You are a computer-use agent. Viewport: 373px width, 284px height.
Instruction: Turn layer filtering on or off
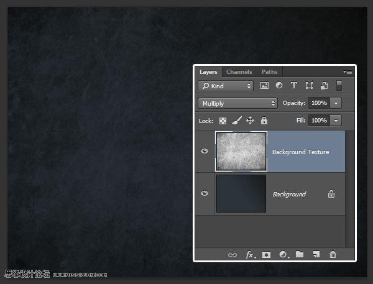(x=339, y=86)
